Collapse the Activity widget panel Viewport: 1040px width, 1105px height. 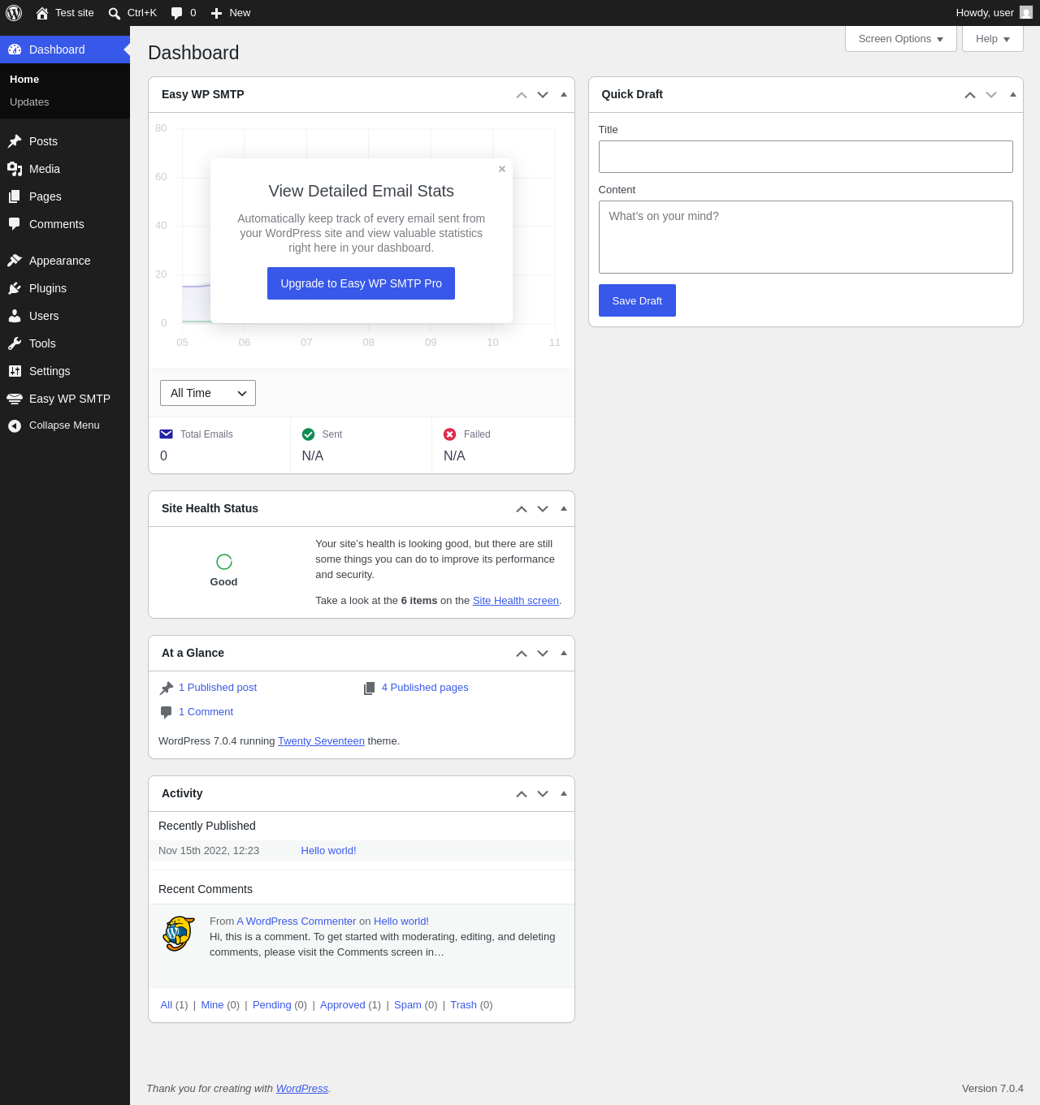point(564,793)
